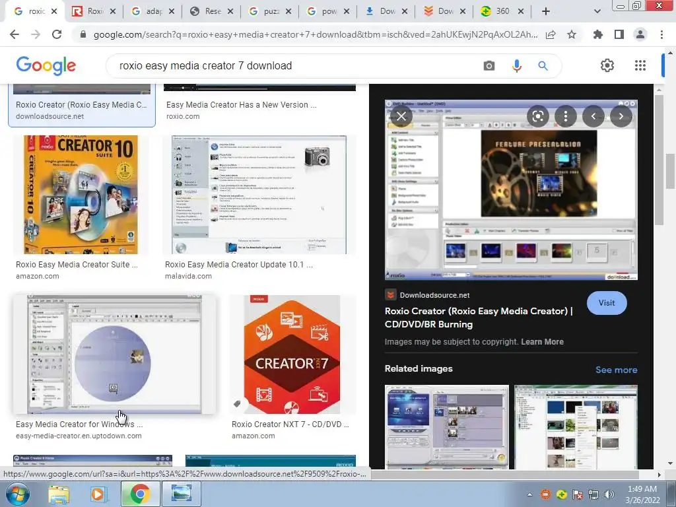Open the Downloadsource.net source link

434,295
